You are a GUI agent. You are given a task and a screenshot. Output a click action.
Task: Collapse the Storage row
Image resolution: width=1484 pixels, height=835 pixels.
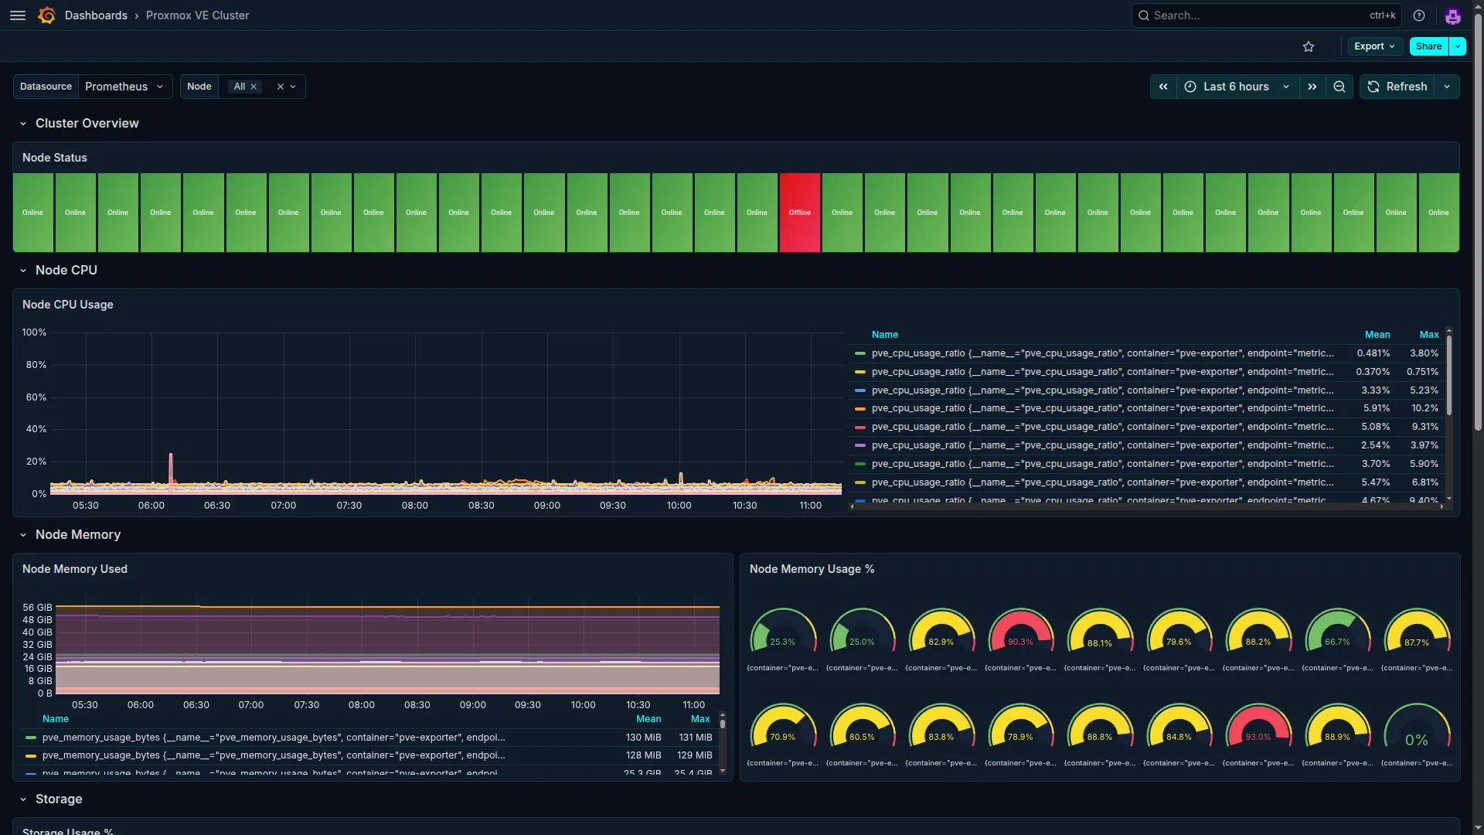coord(23,799)
